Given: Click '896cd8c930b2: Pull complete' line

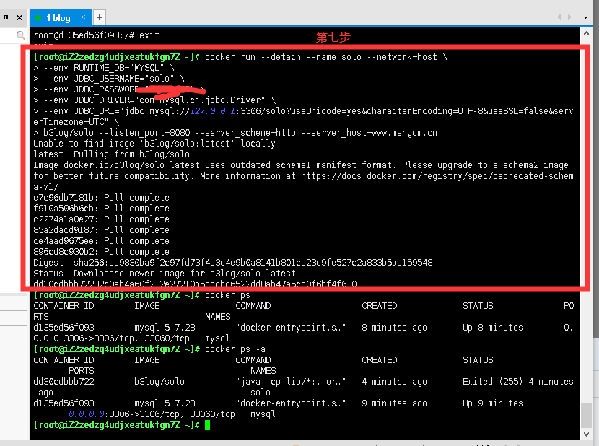Looking at the screenshot, I should [x=101, y=252].
